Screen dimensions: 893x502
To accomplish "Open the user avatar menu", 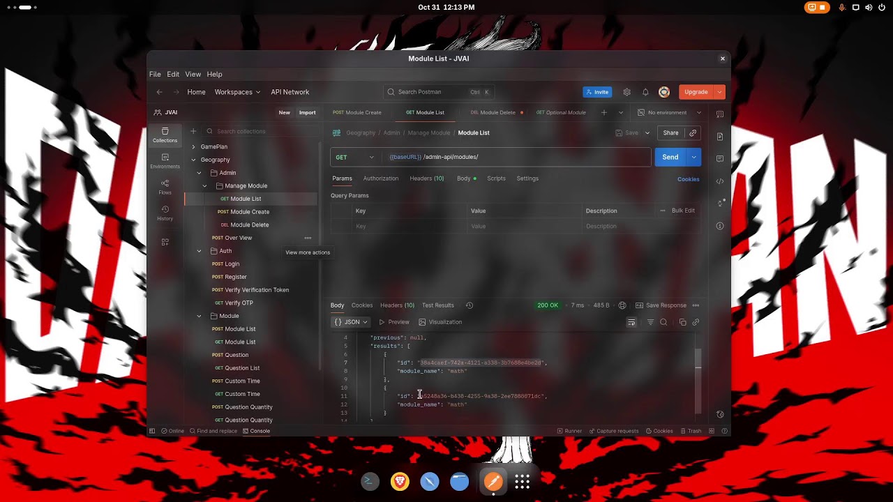I will [664, 92].
